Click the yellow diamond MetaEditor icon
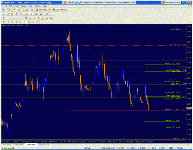 (49, 10)
